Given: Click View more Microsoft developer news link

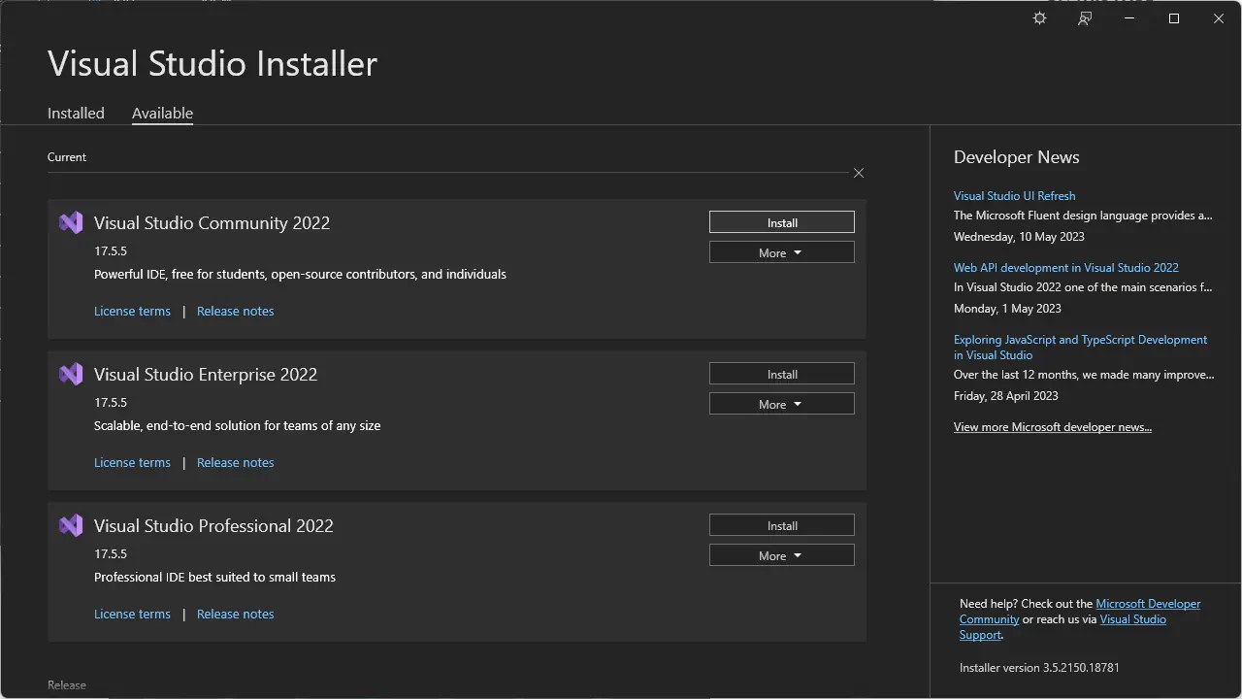Looking at the screenshot, I should 1053,426.
